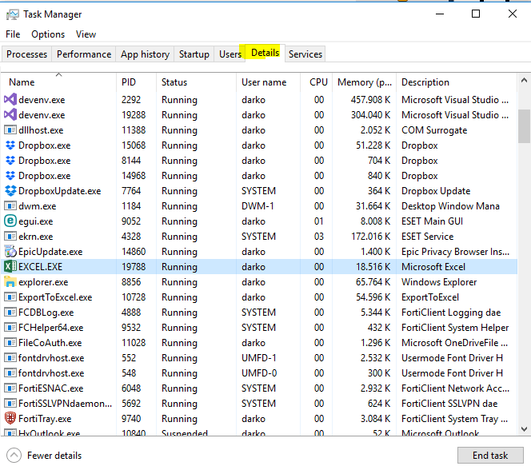Click the Windows Explorer description
This screenshot has height=470, width=531.
[439, 281]
